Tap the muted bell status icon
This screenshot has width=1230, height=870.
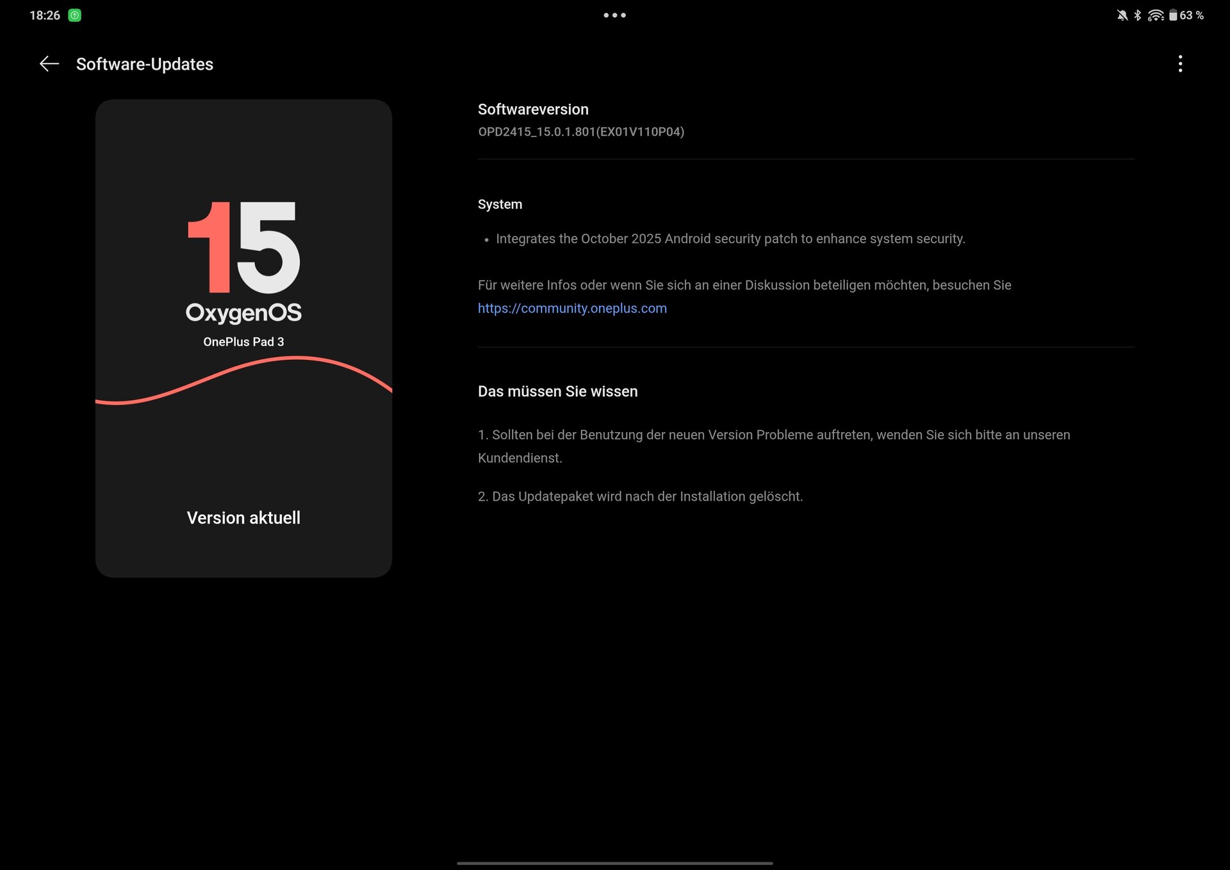coord(1122,15)
